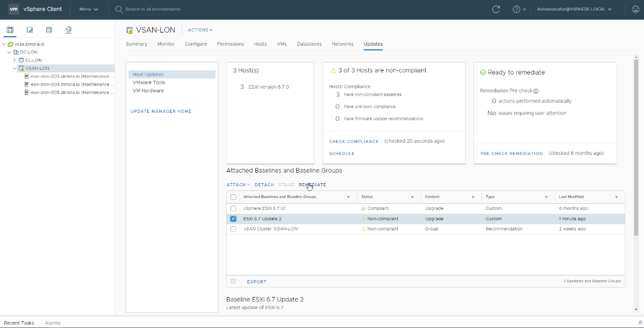Click the SCHEDULE link
This screenshot has width=644, height=328.
click(342, 154)
